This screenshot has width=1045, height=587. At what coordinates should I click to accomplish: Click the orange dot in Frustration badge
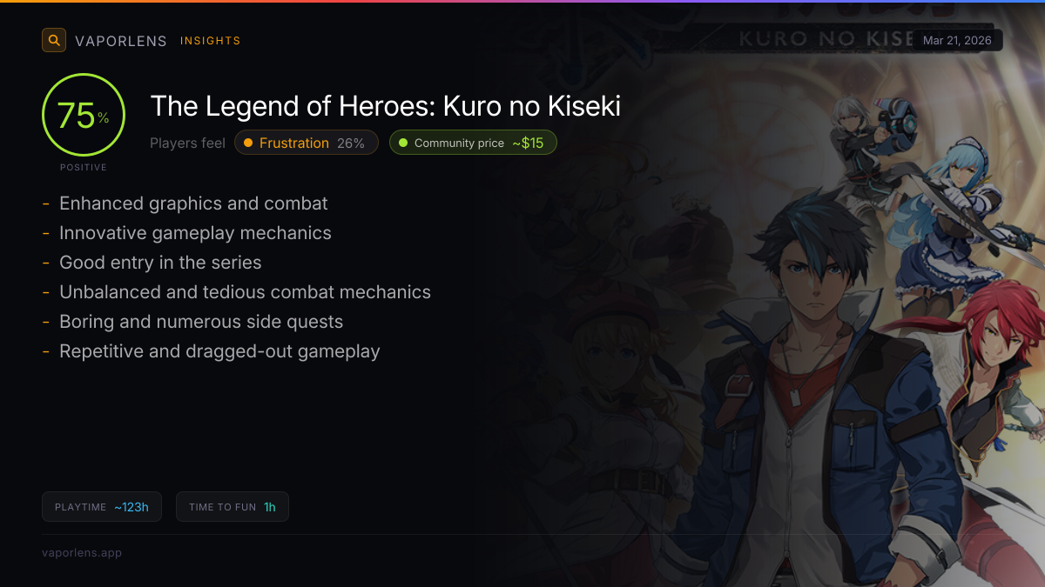coord(248,143)
